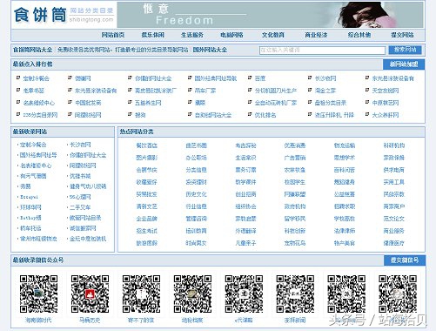Click the 提交微信号 button

pos(405,260)
